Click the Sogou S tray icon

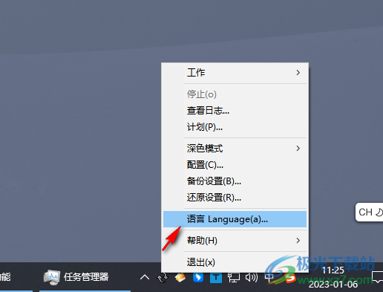pos(291,278)
